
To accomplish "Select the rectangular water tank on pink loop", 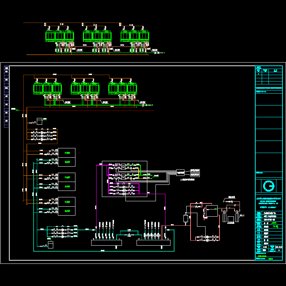I will (x=212, y=211).
